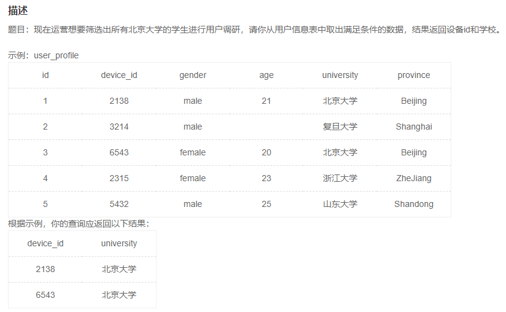The height and width of the screenshot is (312, 506).
Task: Click male in the 5432 row
Action: click(x=193, y=205)
